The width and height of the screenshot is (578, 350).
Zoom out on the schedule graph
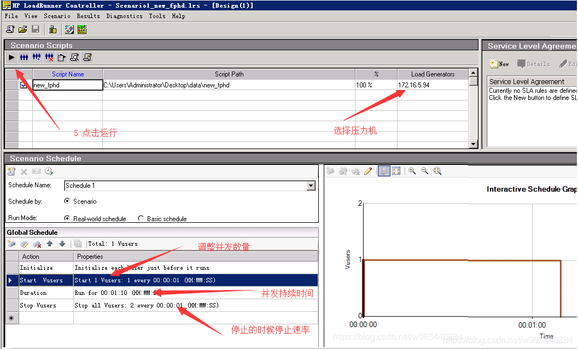(x=425, y=171)
